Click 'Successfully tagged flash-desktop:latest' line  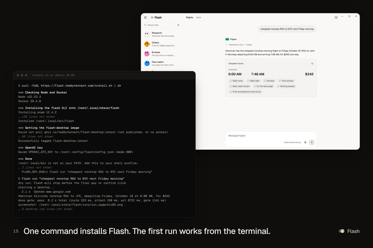pyautogui.click(x=53, y=141)
